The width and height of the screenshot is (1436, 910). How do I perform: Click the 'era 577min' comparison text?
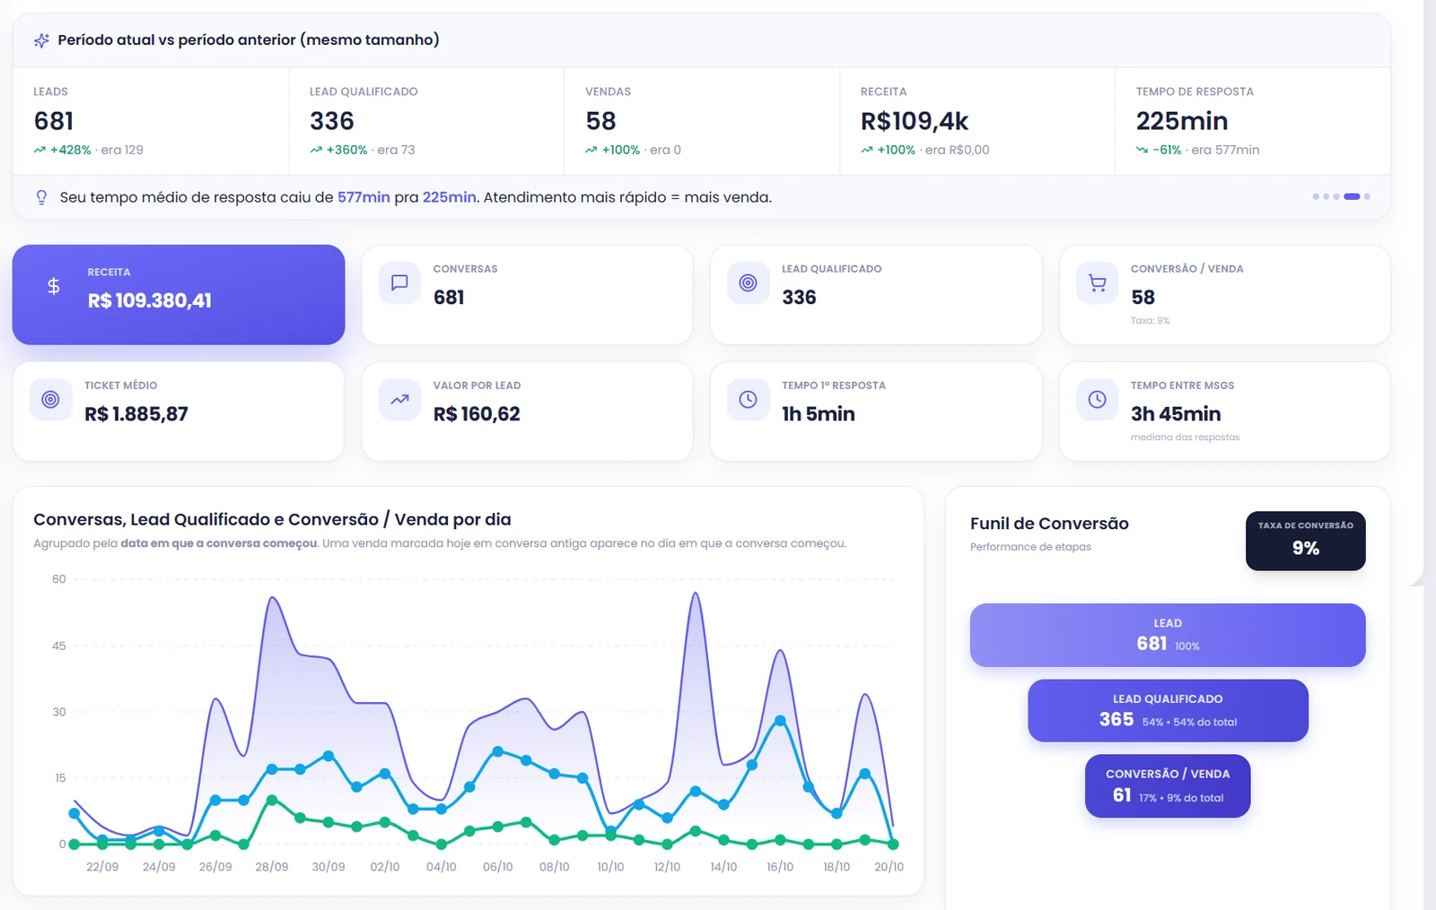point(1225,150)
